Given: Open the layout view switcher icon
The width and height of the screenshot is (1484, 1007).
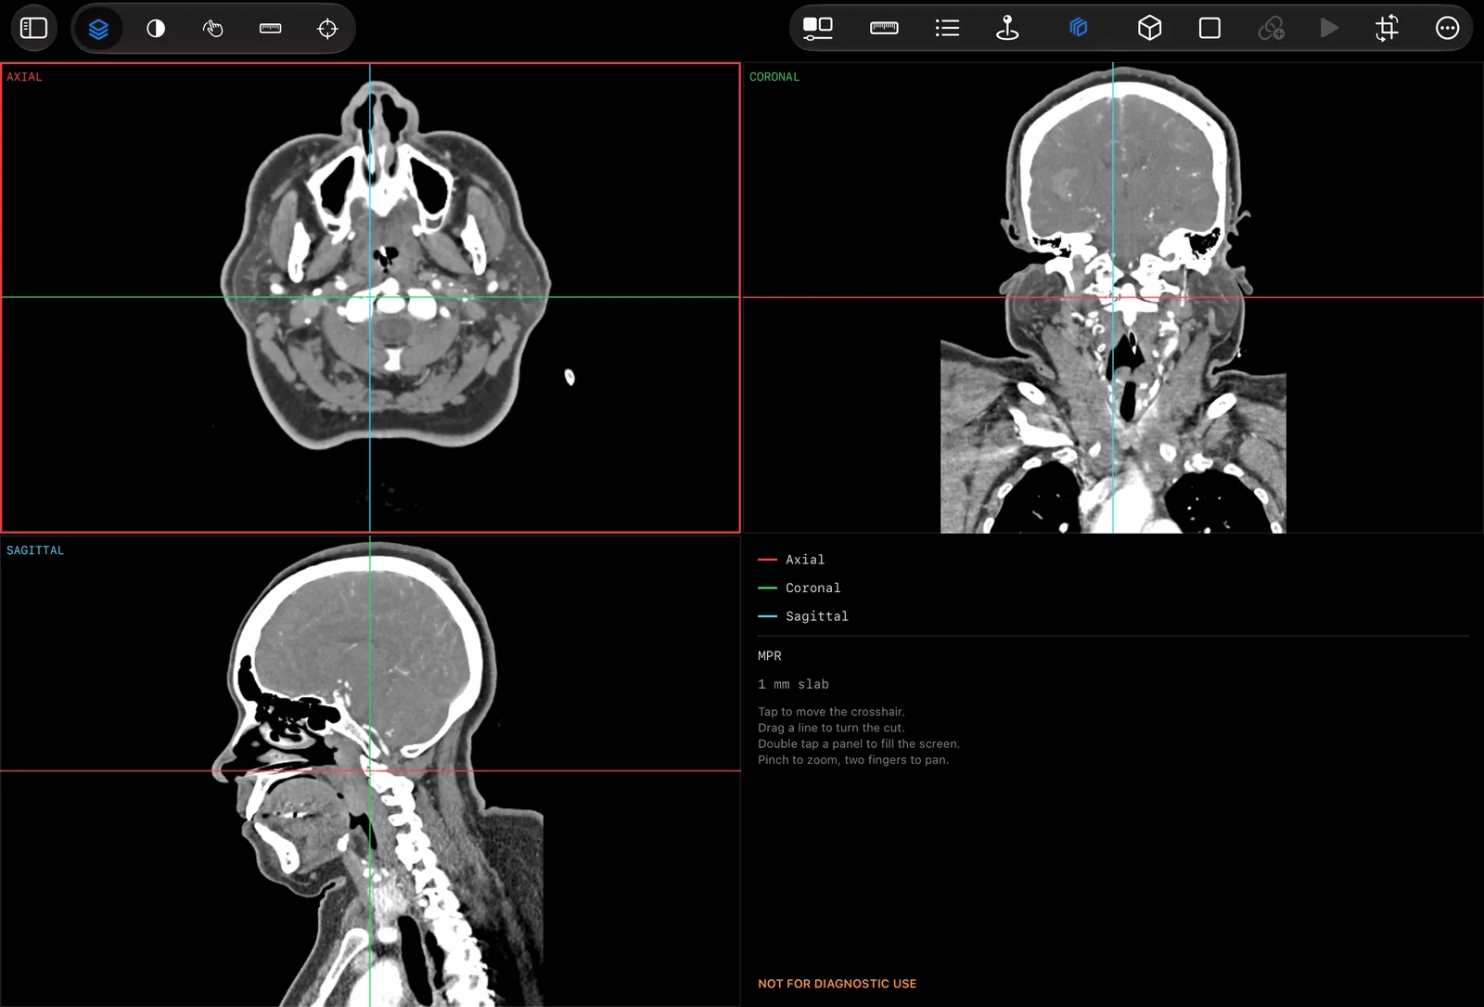Looking at the screenshot, I should click(x=818, y=29).
